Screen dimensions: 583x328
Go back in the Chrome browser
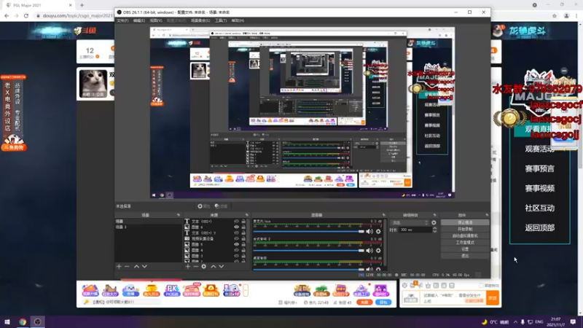coord(7,15)
